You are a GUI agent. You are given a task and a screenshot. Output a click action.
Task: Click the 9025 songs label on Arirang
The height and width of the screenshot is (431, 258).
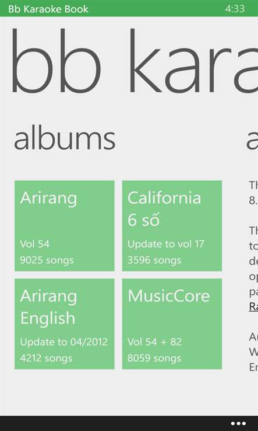click(47, 260)
